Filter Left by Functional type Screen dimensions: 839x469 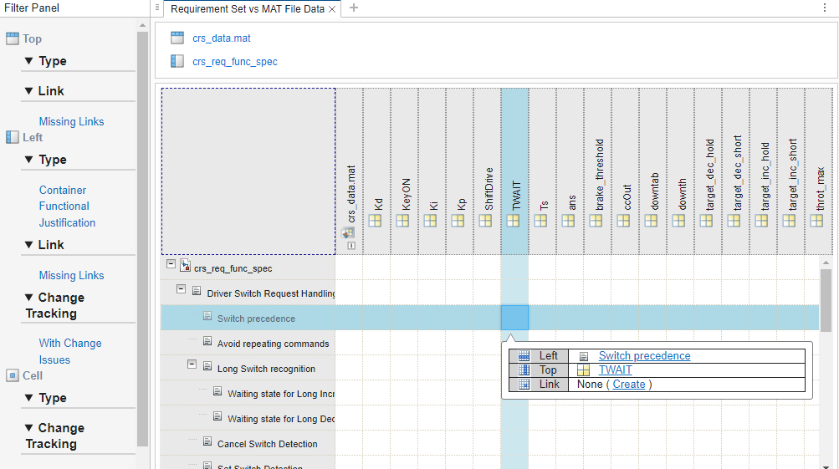point(64,206)
